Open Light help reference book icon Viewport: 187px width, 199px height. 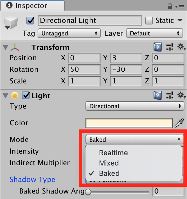pos(158,95)
